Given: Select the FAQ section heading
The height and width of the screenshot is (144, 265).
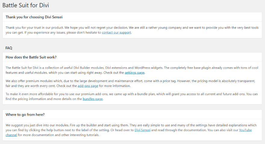Looking at the screenshot, I should (9, 48).
